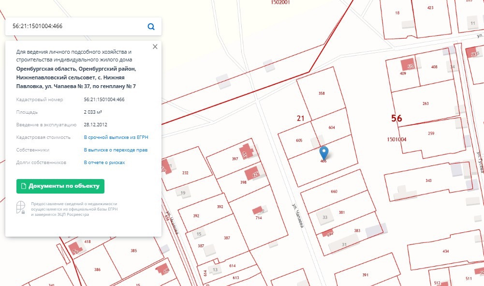
Task: Select parcel 381 on the map
Action: click(342, 212)
